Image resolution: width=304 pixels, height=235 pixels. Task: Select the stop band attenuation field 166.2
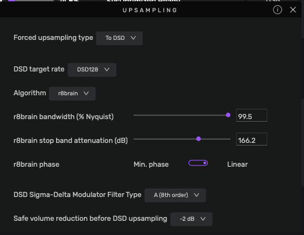[x=252, y=139]
